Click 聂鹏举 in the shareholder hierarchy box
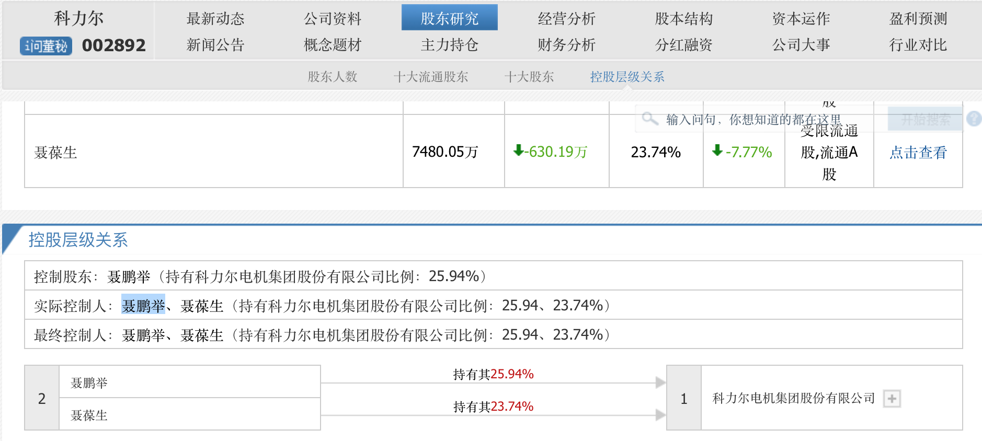 coord(89,383)
